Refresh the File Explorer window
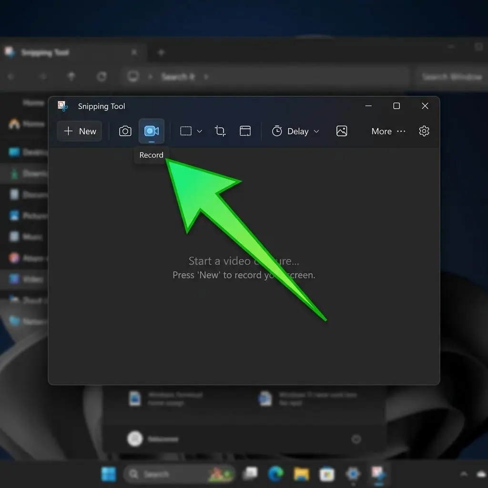The height and width of the screenshot is (488, 488). pyautogui.click(x=102, y=76)
